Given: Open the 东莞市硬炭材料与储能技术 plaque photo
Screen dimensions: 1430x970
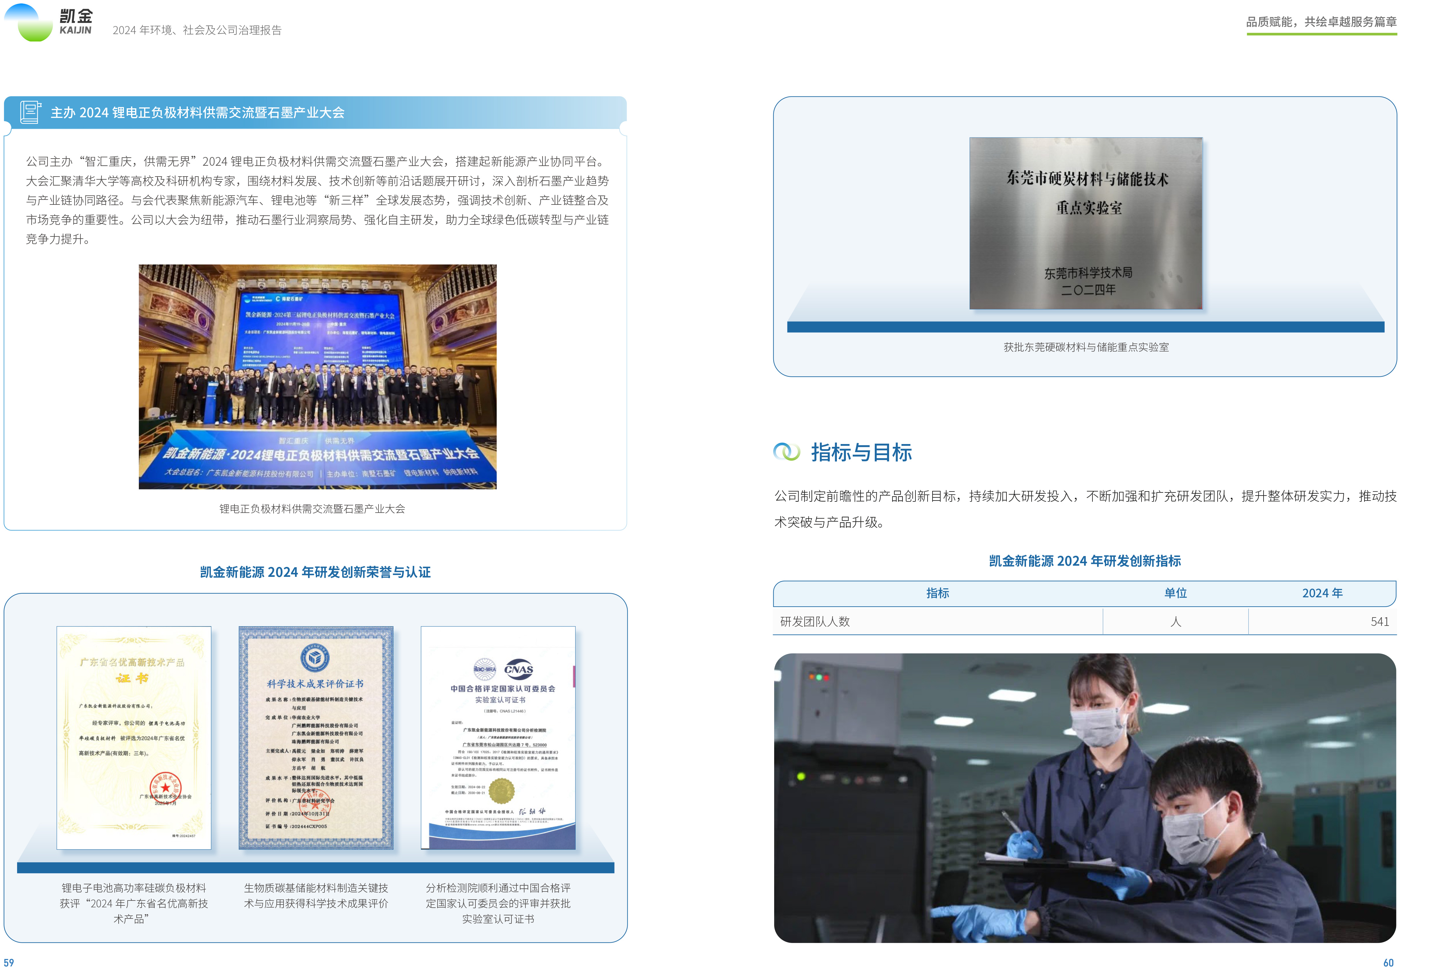Looking at the screenshot, I should pyautogui.click(x=1086, y=223).
